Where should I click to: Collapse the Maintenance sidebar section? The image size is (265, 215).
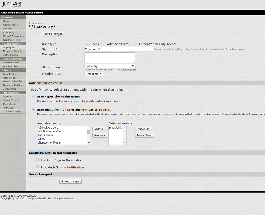tap(2, 93)
